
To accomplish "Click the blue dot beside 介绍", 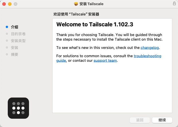I will tap(7, 27).
